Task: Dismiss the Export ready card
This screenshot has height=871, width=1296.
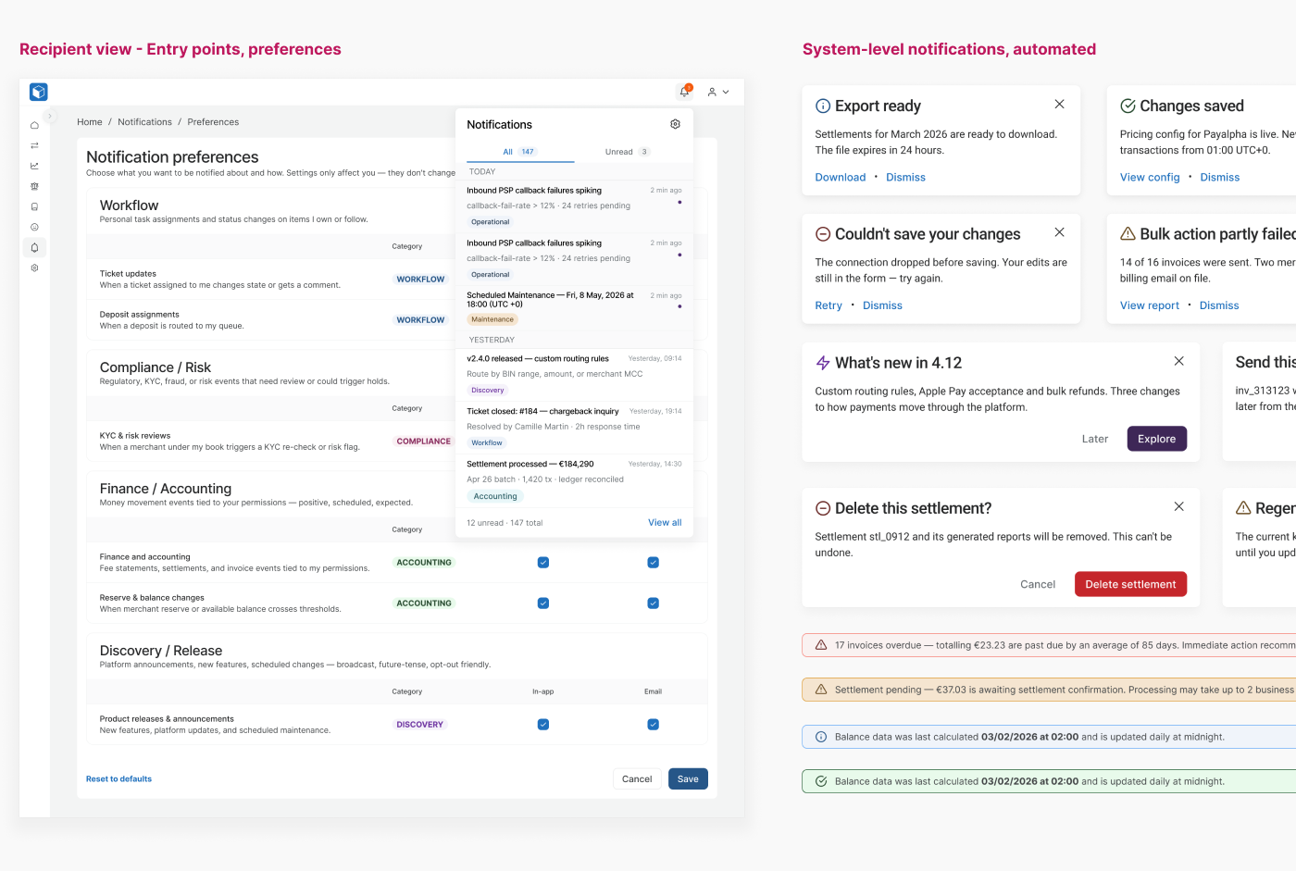Action: [x=905, y=177]
